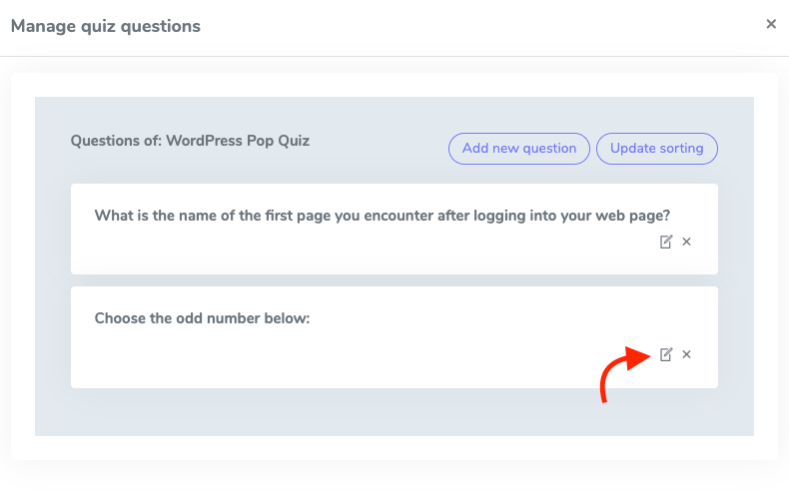Click the 'Manage quiz questions' dialog title
Image resolution: width=789 pixels, height=495 pixels.
point(106,26)
